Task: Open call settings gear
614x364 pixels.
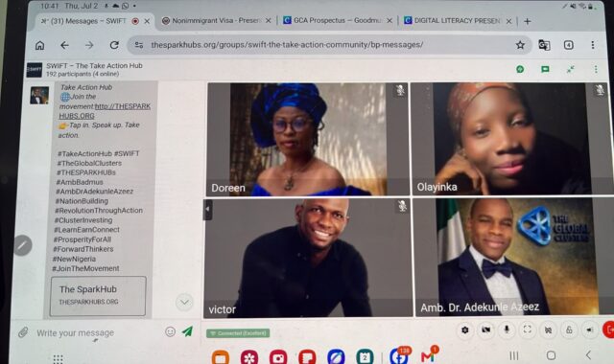Action: [464, 330]
